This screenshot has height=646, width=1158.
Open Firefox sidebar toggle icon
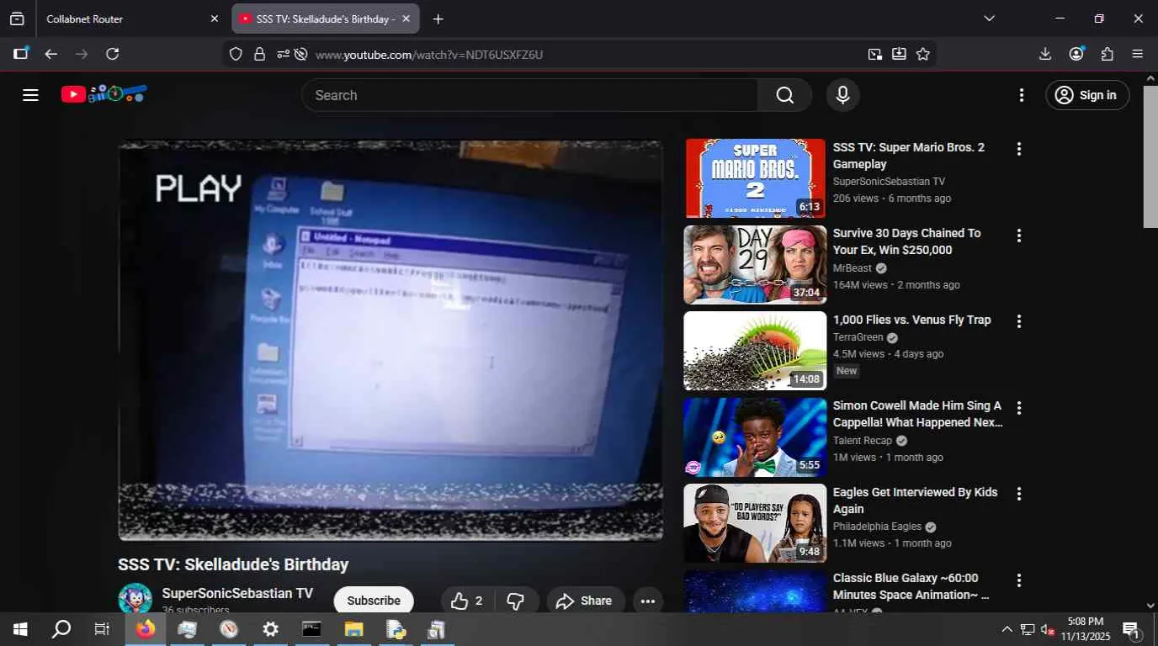pos(21,54)
